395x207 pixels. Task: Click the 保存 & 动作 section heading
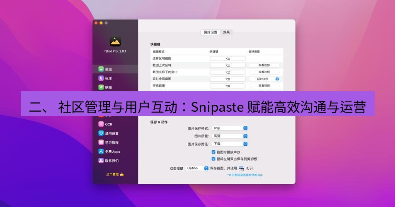point(159,122)
